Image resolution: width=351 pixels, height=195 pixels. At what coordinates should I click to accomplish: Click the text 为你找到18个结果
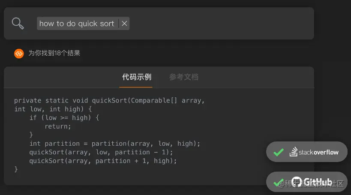(54, 53)
